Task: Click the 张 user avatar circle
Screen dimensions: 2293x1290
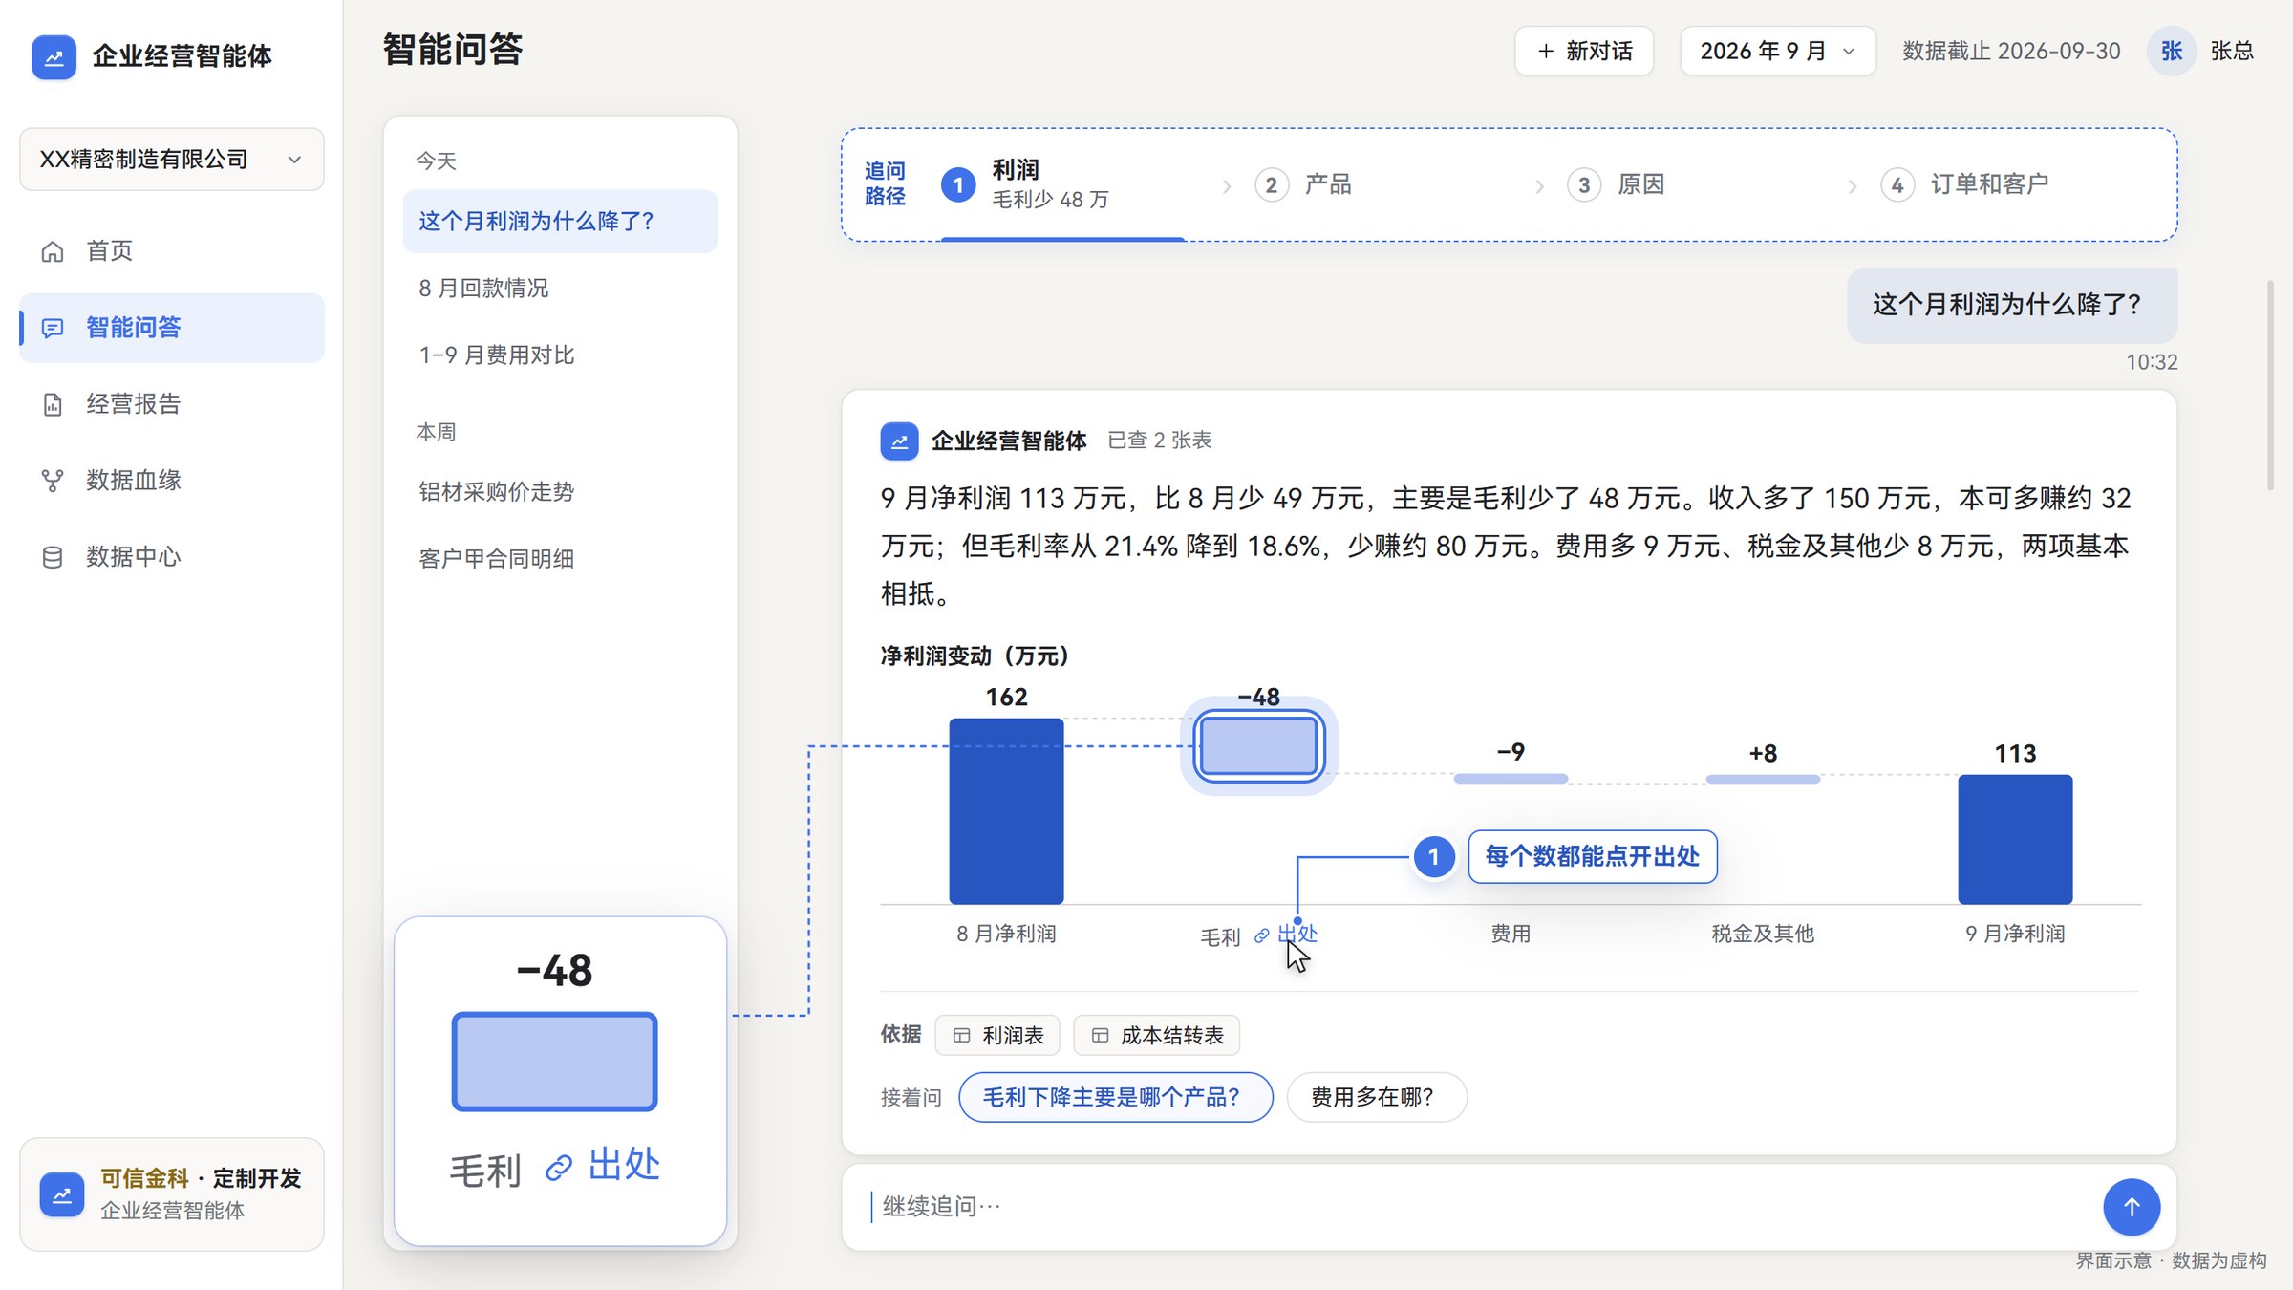Action: click(2171, 51)
